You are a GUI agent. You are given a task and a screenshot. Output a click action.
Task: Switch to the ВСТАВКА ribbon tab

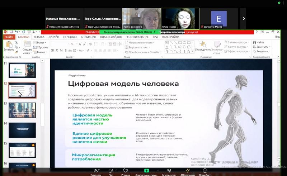click(x=39, y=37)
